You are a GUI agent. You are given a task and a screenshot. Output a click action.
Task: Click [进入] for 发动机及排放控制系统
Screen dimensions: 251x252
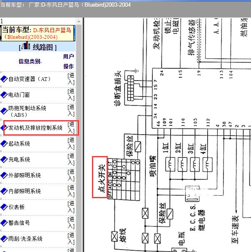click(71, 128)
